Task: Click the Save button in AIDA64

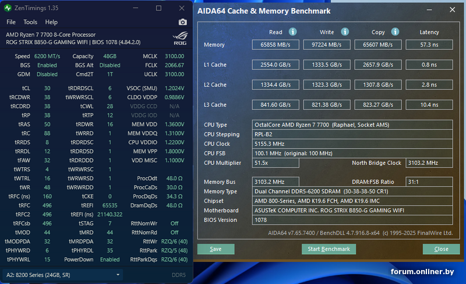Action: point(216,249)
